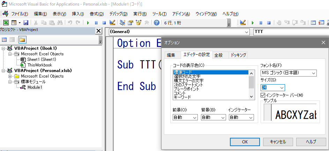Open the フォント名 dropdown
This screenshot has width=329, height=151.
pyautogui.click(x=314, y=73)
